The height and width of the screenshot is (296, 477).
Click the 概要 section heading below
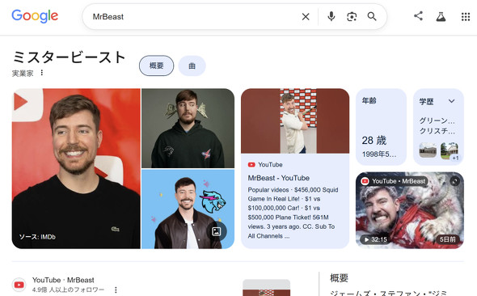click(339, 277)
